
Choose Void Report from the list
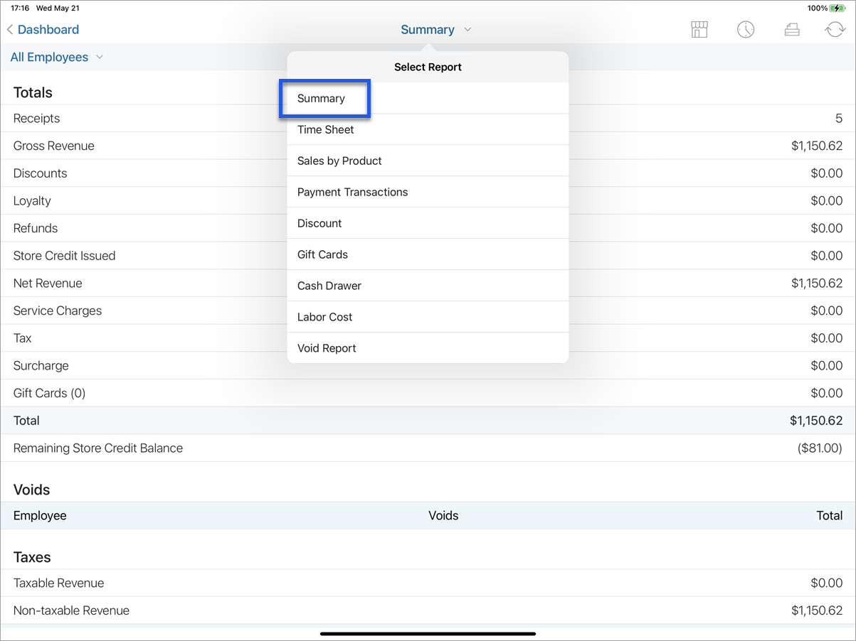(x=327, y=348)
